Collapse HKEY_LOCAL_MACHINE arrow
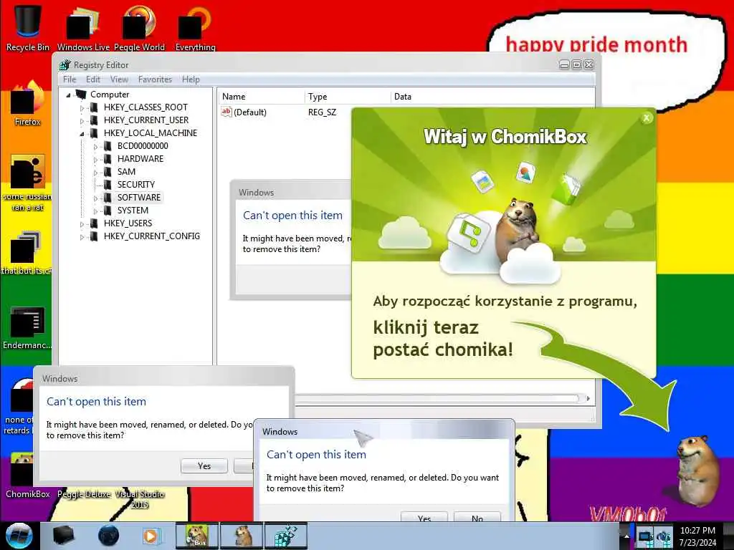 coord(82,134)
